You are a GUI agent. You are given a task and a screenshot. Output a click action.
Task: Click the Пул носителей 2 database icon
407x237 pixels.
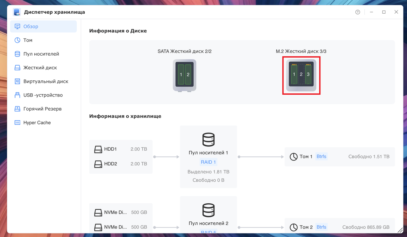(x=208, y=210)
